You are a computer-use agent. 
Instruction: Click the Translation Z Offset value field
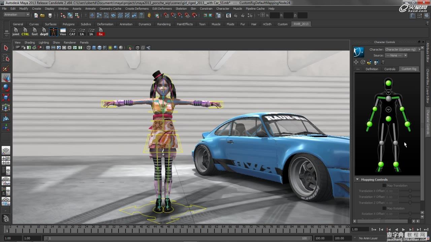[392, 203]
